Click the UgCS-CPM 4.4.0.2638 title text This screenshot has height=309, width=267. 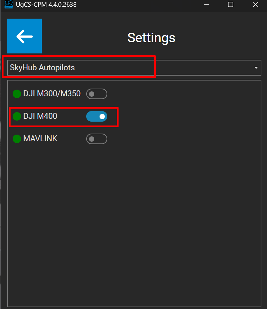tap(46, 5)
